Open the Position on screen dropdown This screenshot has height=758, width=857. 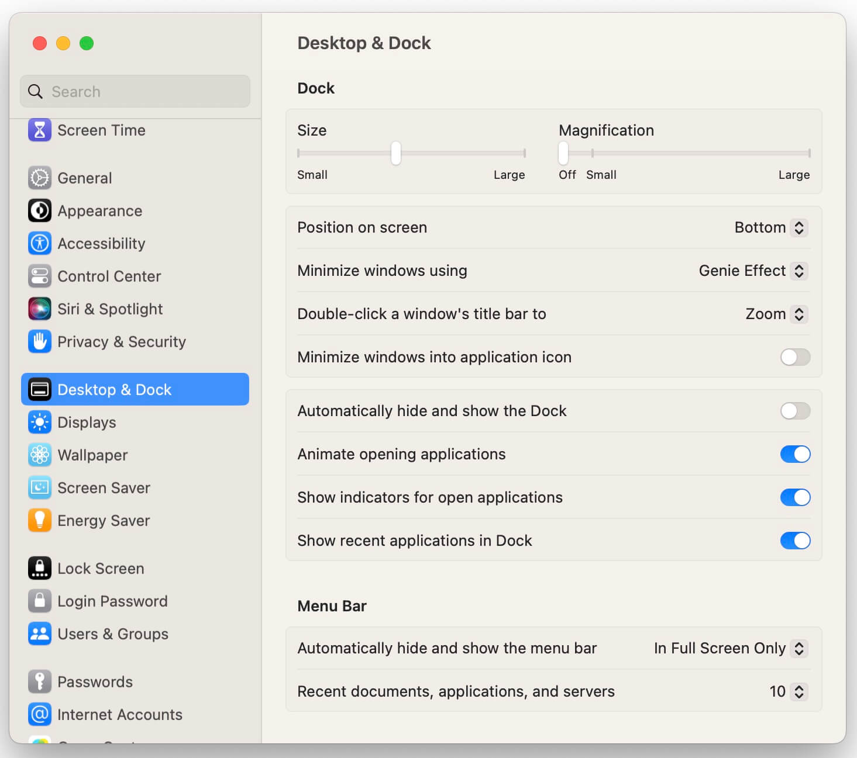[x=770, y=227]
